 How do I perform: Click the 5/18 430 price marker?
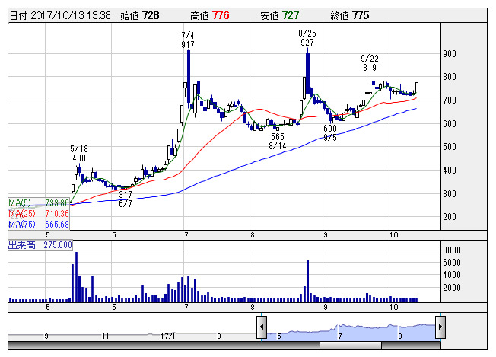coord(78,153)
